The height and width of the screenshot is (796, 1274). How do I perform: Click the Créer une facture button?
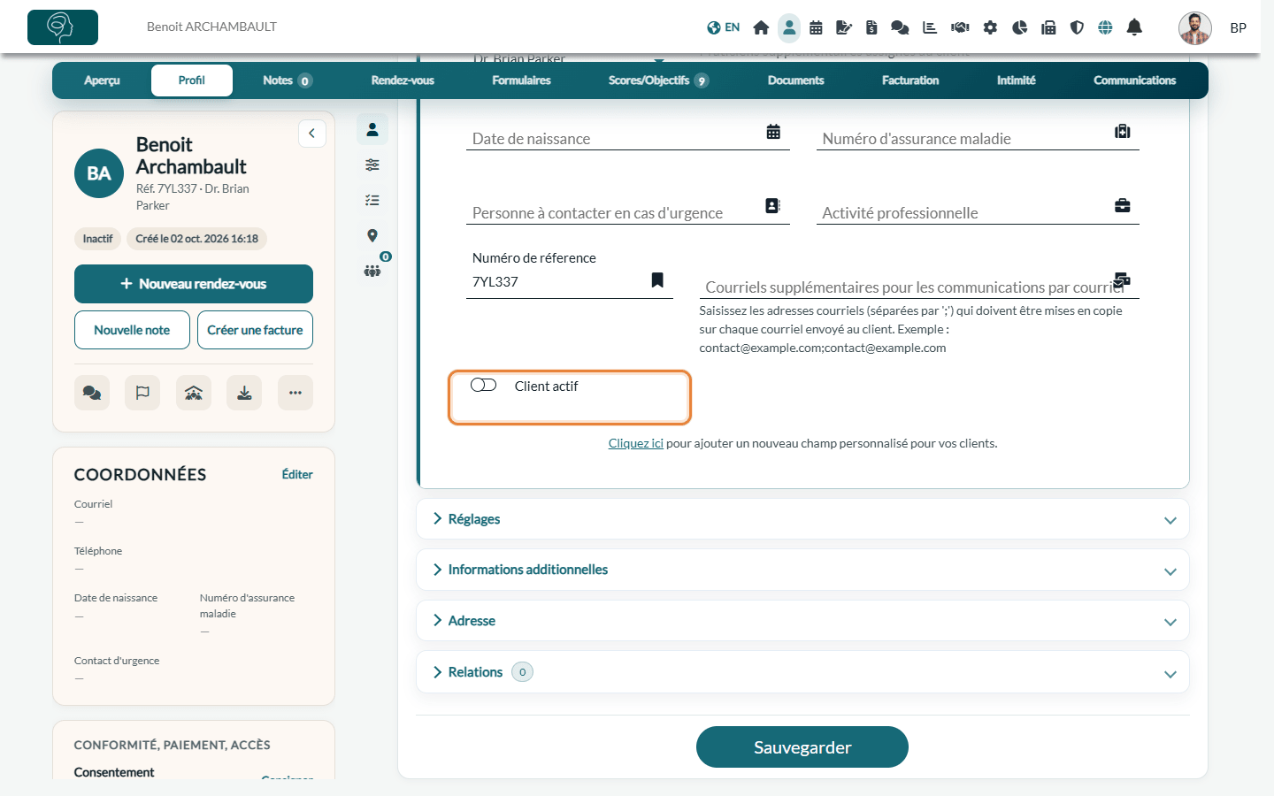(255, 330)
